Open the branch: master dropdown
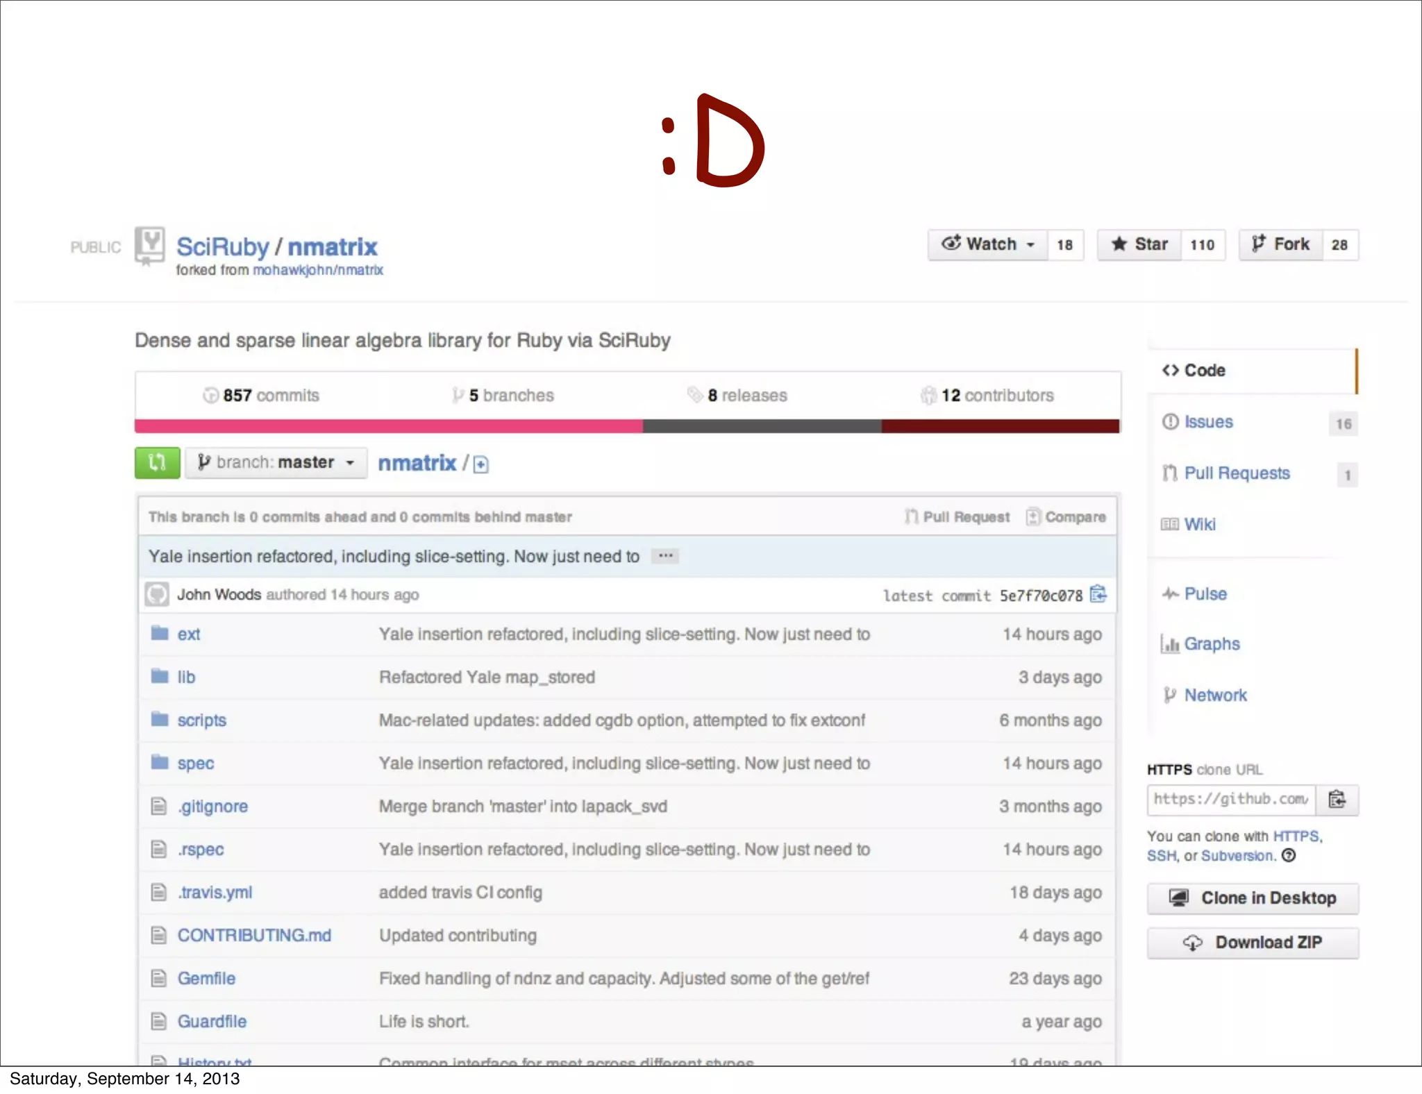1422x1094 pixels. [x=276, y=462]
